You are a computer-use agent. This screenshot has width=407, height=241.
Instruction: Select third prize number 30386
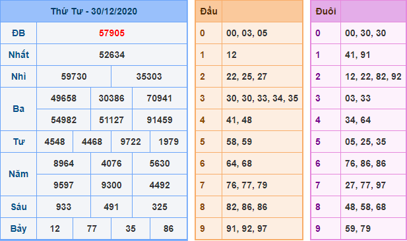(x=111, y=99)
